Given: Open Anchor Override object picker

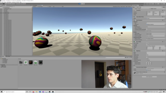Looking at the screenshot, I should (x=165, y=36).
